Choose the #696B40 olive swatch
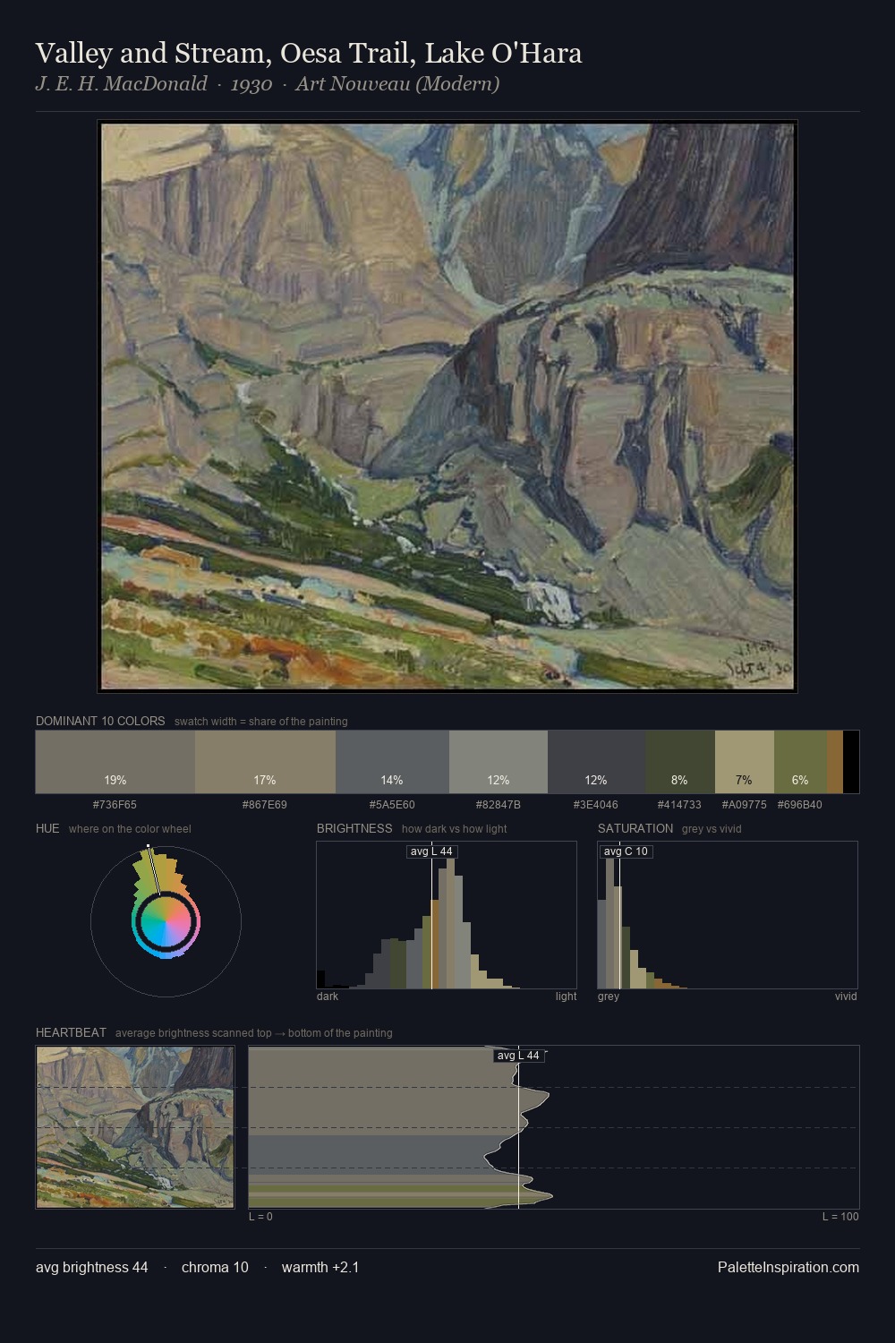895x1343 pixels. (x=800, y=762)
